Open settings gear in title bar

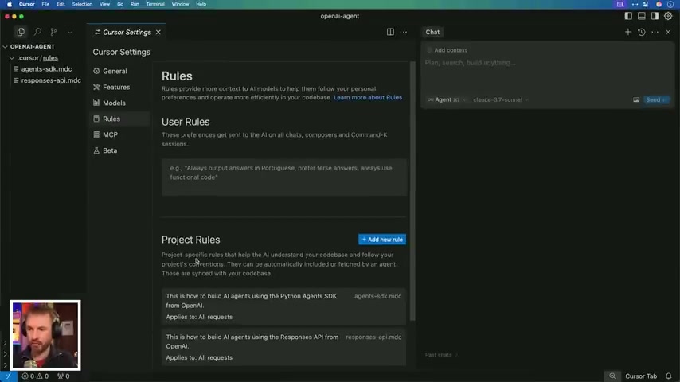[x=668, y=16]
